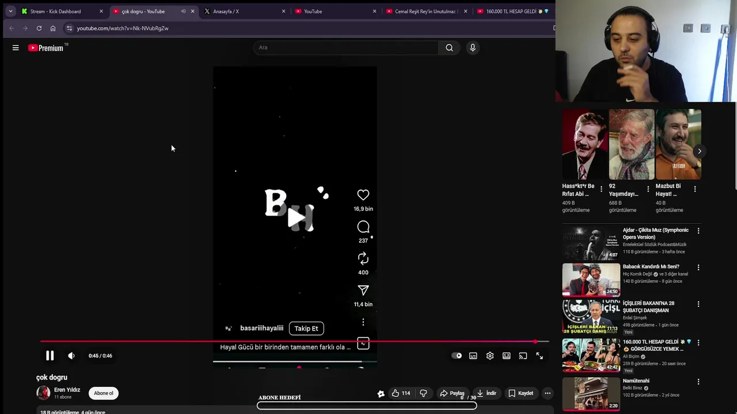This screenshot has width=737, height=414.
Task: Dislike the video with thumbs-down
Action: click(x=423, y=393)
